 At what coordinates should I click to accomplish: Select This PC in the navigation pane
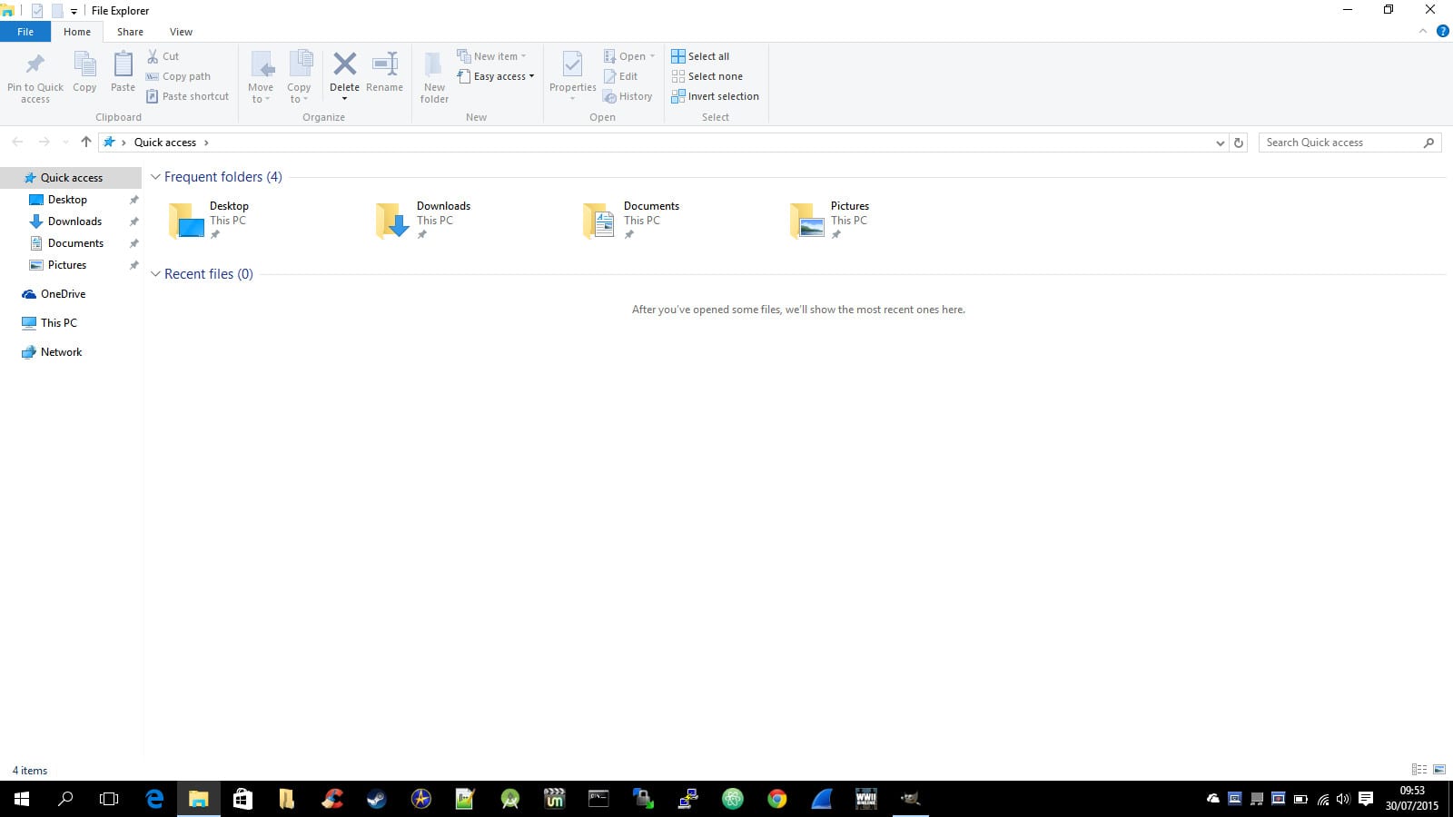tap(58, 323)
